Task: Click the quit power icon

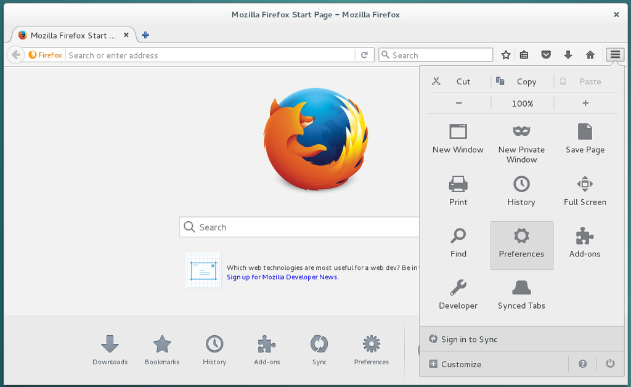Action: point(610,364)
